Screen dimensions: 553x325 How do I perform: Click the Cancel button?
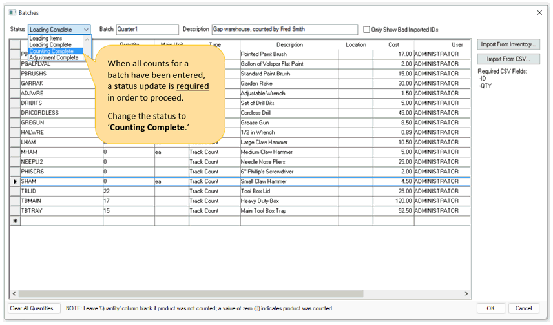pyautogui.click(x=523, y=308)
